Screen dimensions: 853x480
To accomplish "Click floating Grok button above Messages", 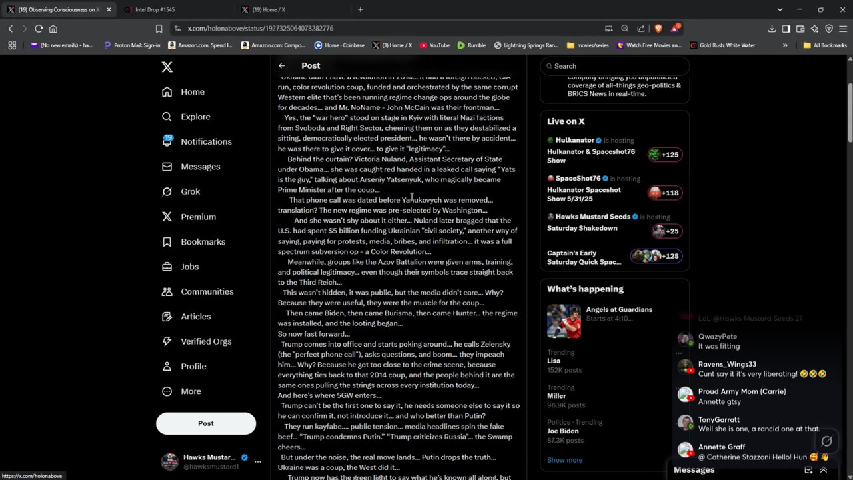I will tap(827, 441).
